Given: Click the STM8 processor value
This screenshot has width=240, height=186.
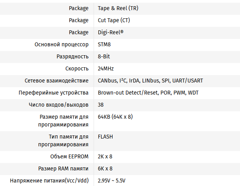Looking at the screenshot, I should pyautogui.click(x=104, y=44).
